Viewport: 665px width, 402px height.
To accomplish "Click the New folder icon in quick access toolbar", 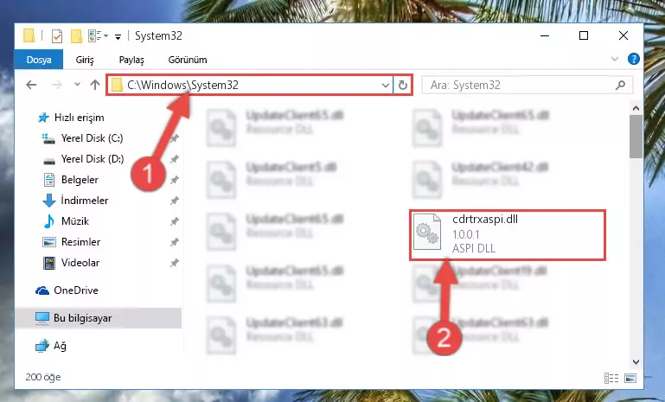I will click(x=76, y=36).
